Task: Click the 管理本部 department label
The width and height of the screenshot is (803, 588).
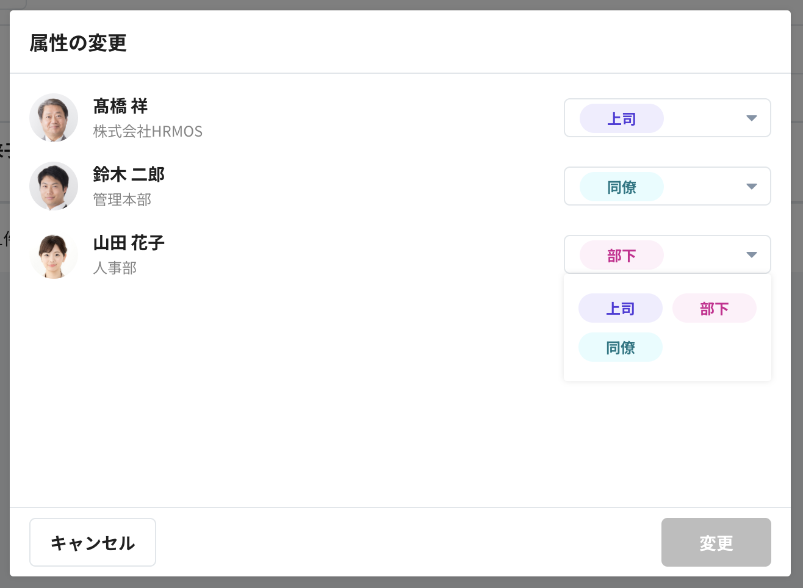Action: click(x=121, y=199)
